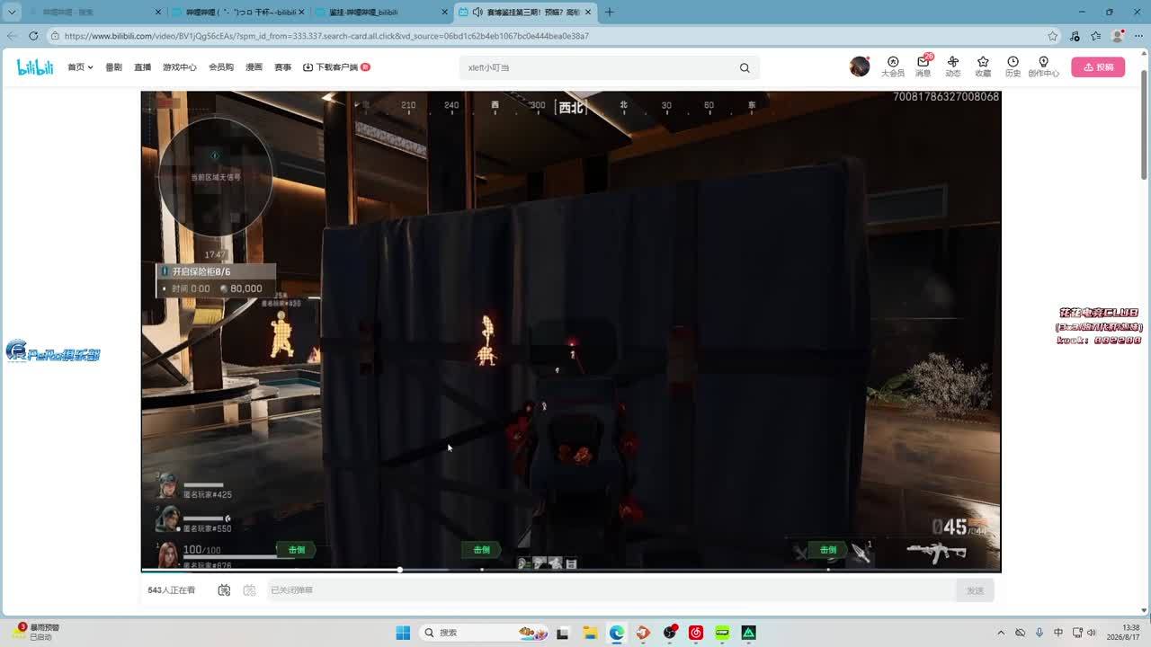
Task: Click the 下载客户端 link
Action: 336,67
